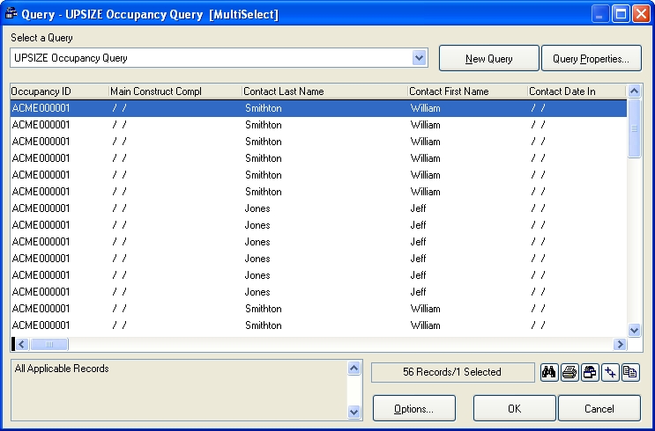Click the print records icon

569,372
